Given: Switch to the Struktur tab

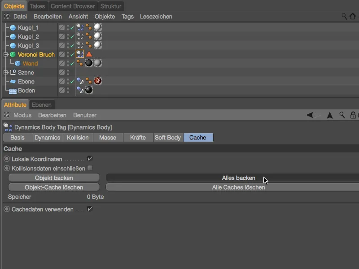Looking at the screenshot, I should [111, 6].
